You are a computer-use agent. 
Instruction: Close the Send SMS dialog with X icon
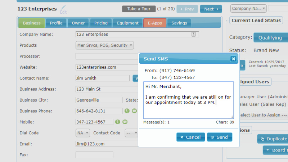point(233,59)
